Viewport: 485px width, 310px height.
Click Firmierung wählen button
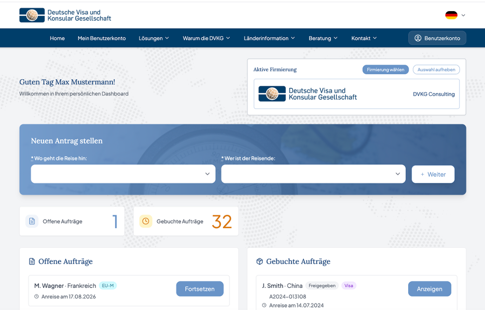[386, 70]
